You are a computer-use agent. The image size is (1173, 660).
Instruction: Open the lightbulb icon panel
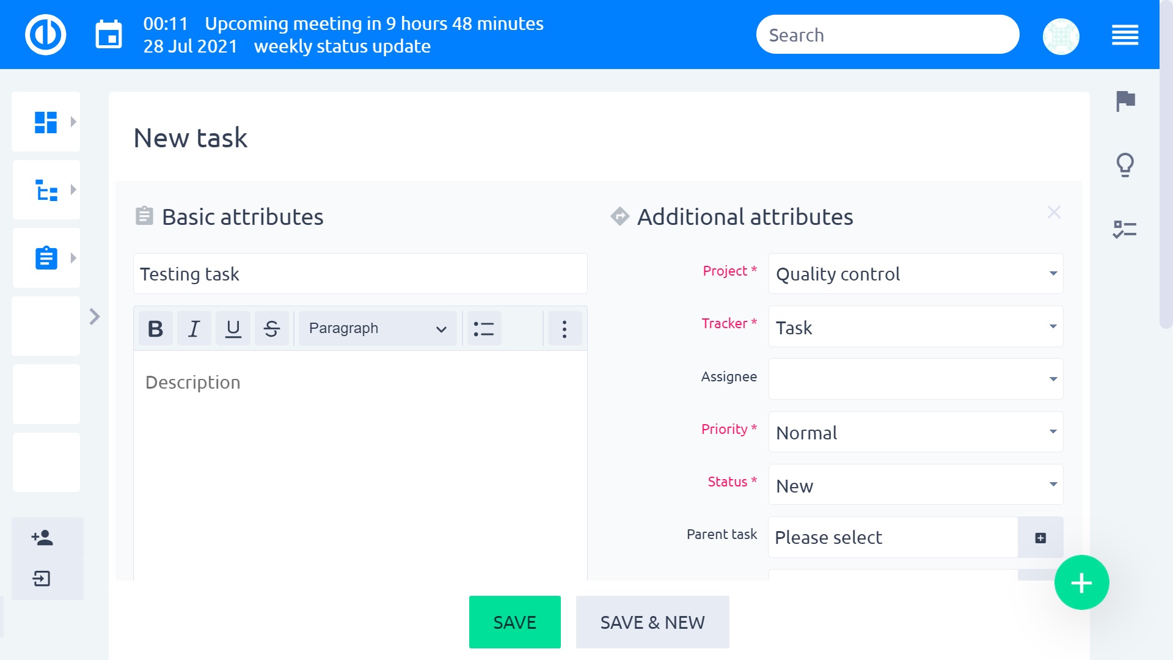coord(1125,165)
